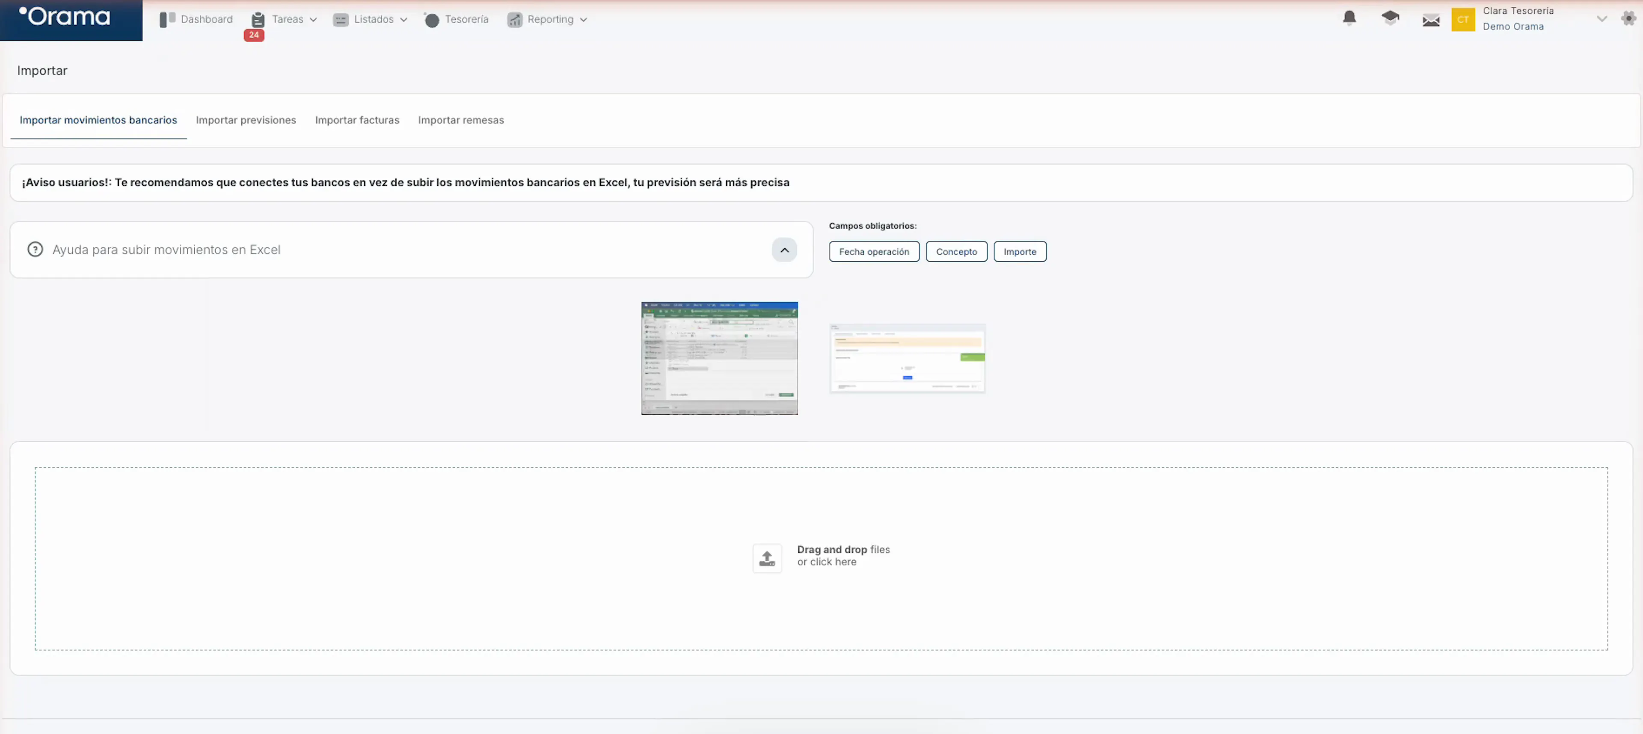
Task: Click the Reporting chart icon
Action: click(514, 20)
